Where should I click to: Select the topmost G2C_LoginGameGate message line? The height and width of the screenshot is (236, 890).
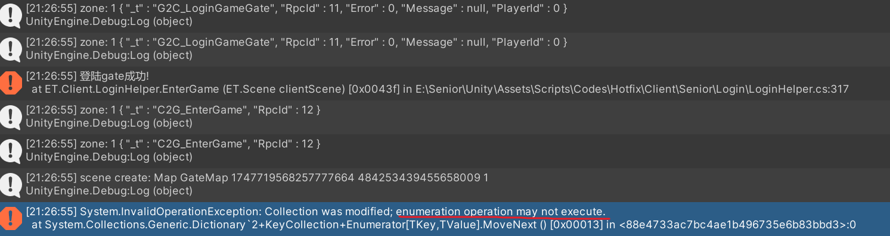pyautogui.click(x=296, y=8)
